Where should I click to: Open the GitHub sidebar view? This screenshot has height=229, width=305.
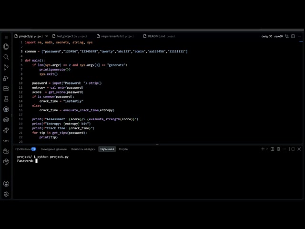tap(6, 109)
